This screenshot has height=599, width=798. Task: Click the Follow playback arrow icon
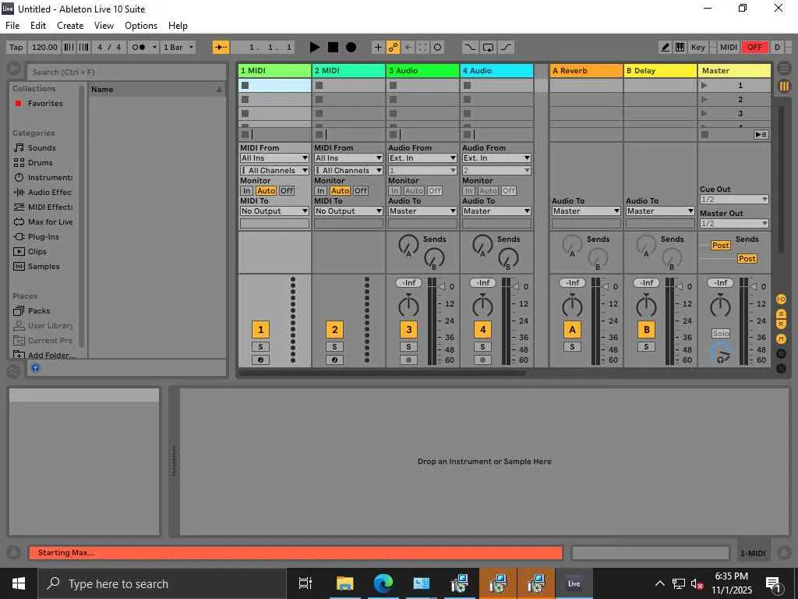point(221,48)
